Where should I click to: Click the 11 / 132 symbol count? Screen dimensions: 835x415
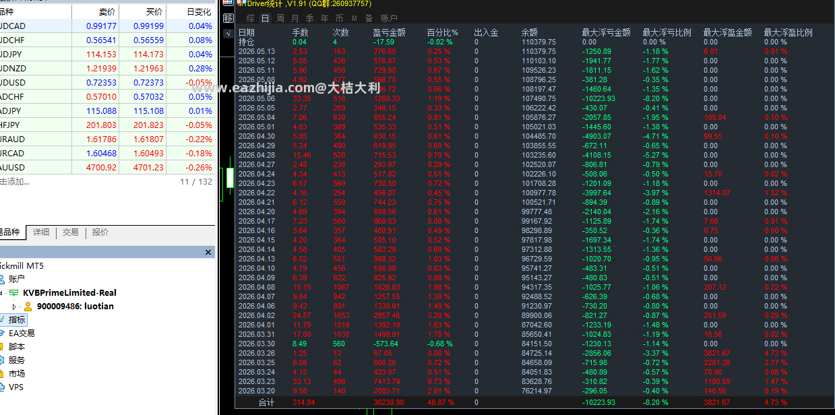pos(196,182)
